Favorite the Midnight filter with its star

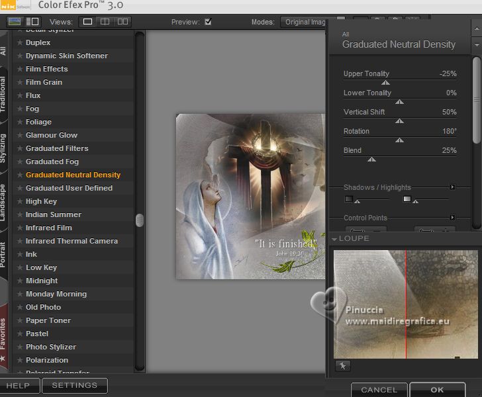click(20, 281)
